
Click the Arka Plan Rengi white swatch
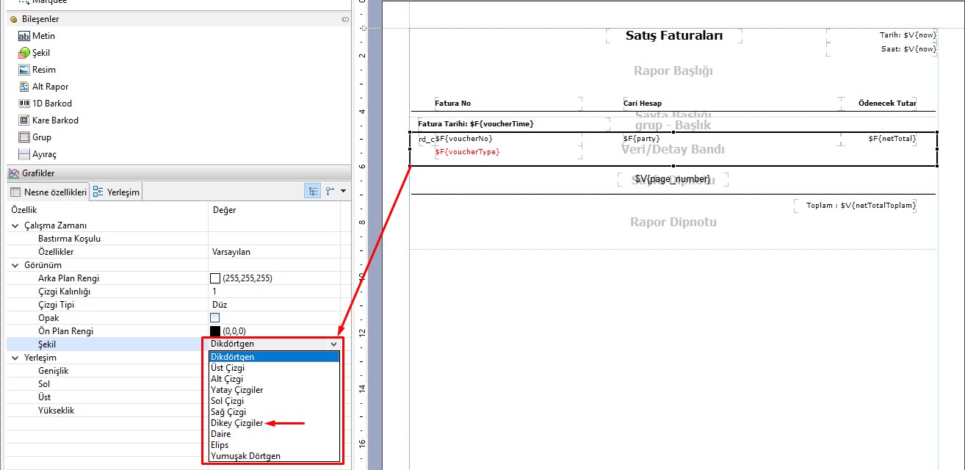215,278
